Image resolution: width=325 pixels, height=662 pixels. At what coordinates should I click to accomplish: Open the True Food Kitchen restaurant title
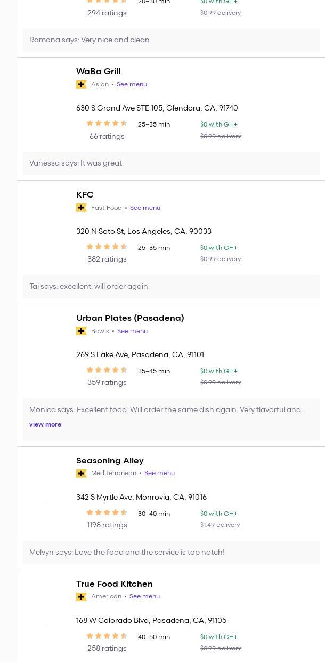coord(114,584)
